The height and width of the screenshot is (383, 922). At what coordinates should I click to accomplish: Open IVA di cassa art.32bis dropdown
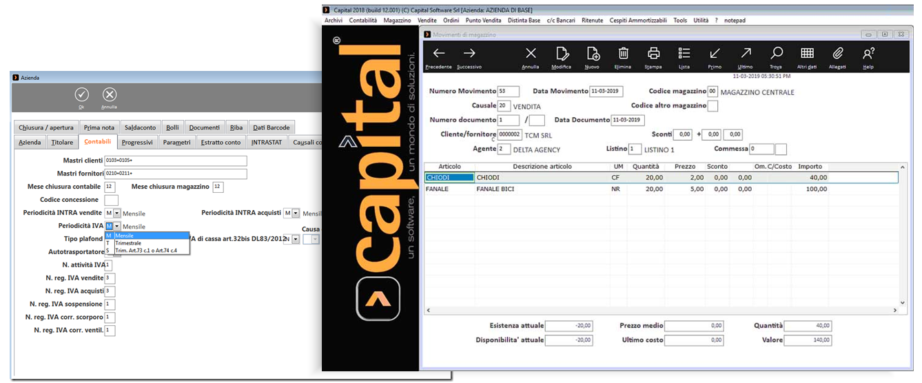(296, 239)
